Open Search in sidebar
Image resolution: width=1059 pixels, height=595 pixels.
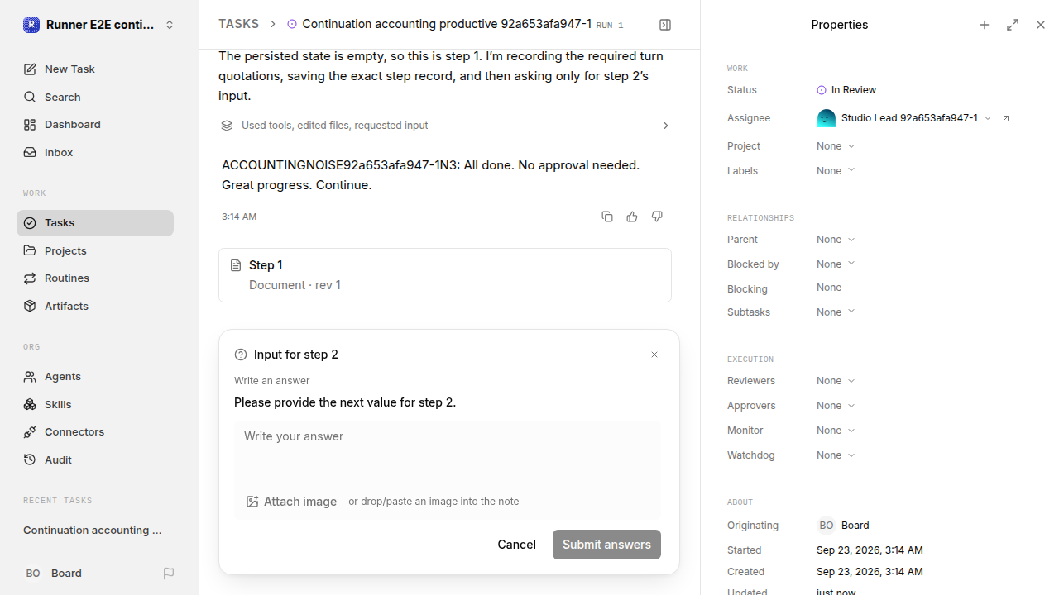[x=95, y=97]
